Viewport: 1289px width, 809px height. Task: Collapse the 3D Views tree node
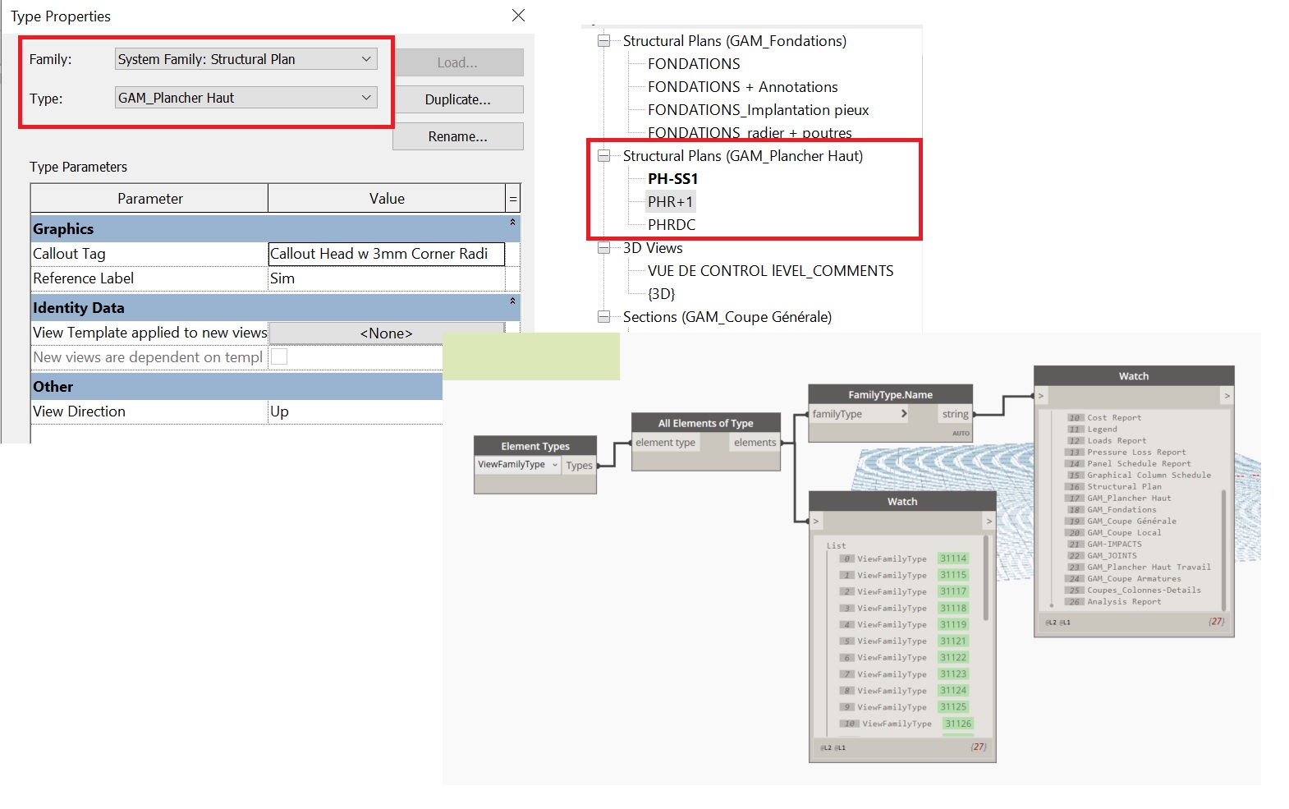pyautogui.click(x=604, y=248)
